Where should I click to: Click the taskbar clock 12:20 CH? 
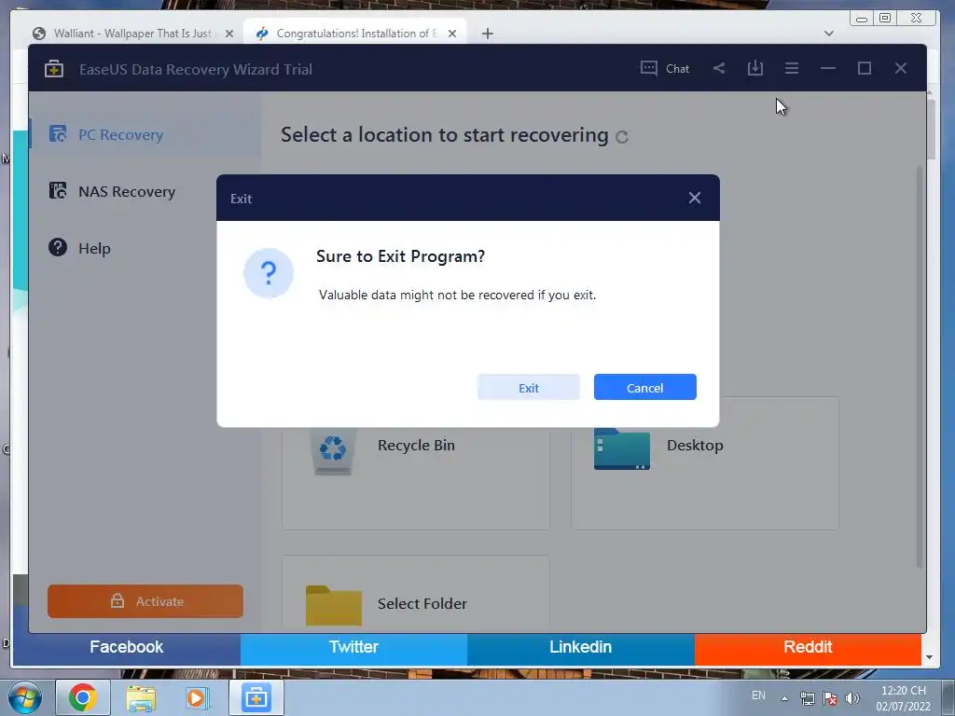pyautogui.click(x=903, y=698)
